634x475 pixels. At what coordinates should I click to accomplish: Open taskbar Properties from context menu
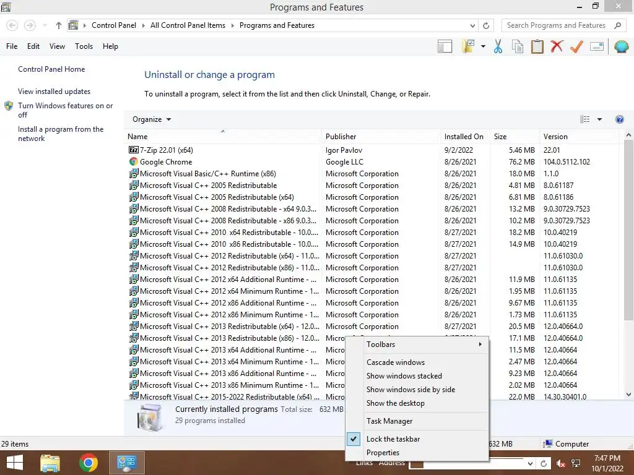coord(417,453)
